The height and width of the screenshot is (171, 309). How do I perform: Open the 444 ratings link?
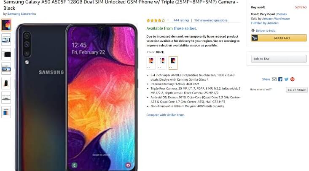click(x=181, y=20)
